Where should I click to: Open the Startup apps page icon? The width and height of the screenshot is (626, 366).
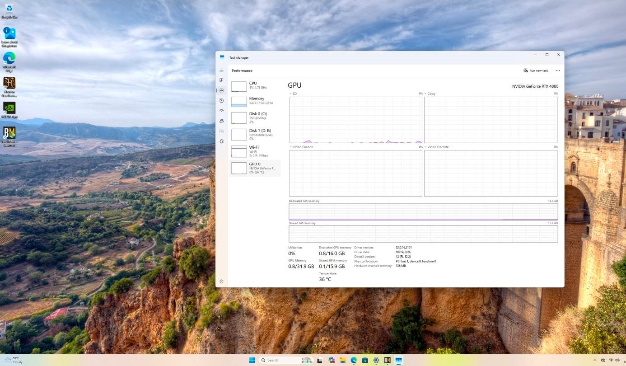pyautogui.click(x=221, y=111)
